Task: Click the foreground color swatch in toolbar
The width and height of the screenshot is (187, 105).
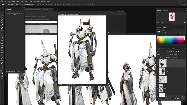Action: (x=2, y=72)
